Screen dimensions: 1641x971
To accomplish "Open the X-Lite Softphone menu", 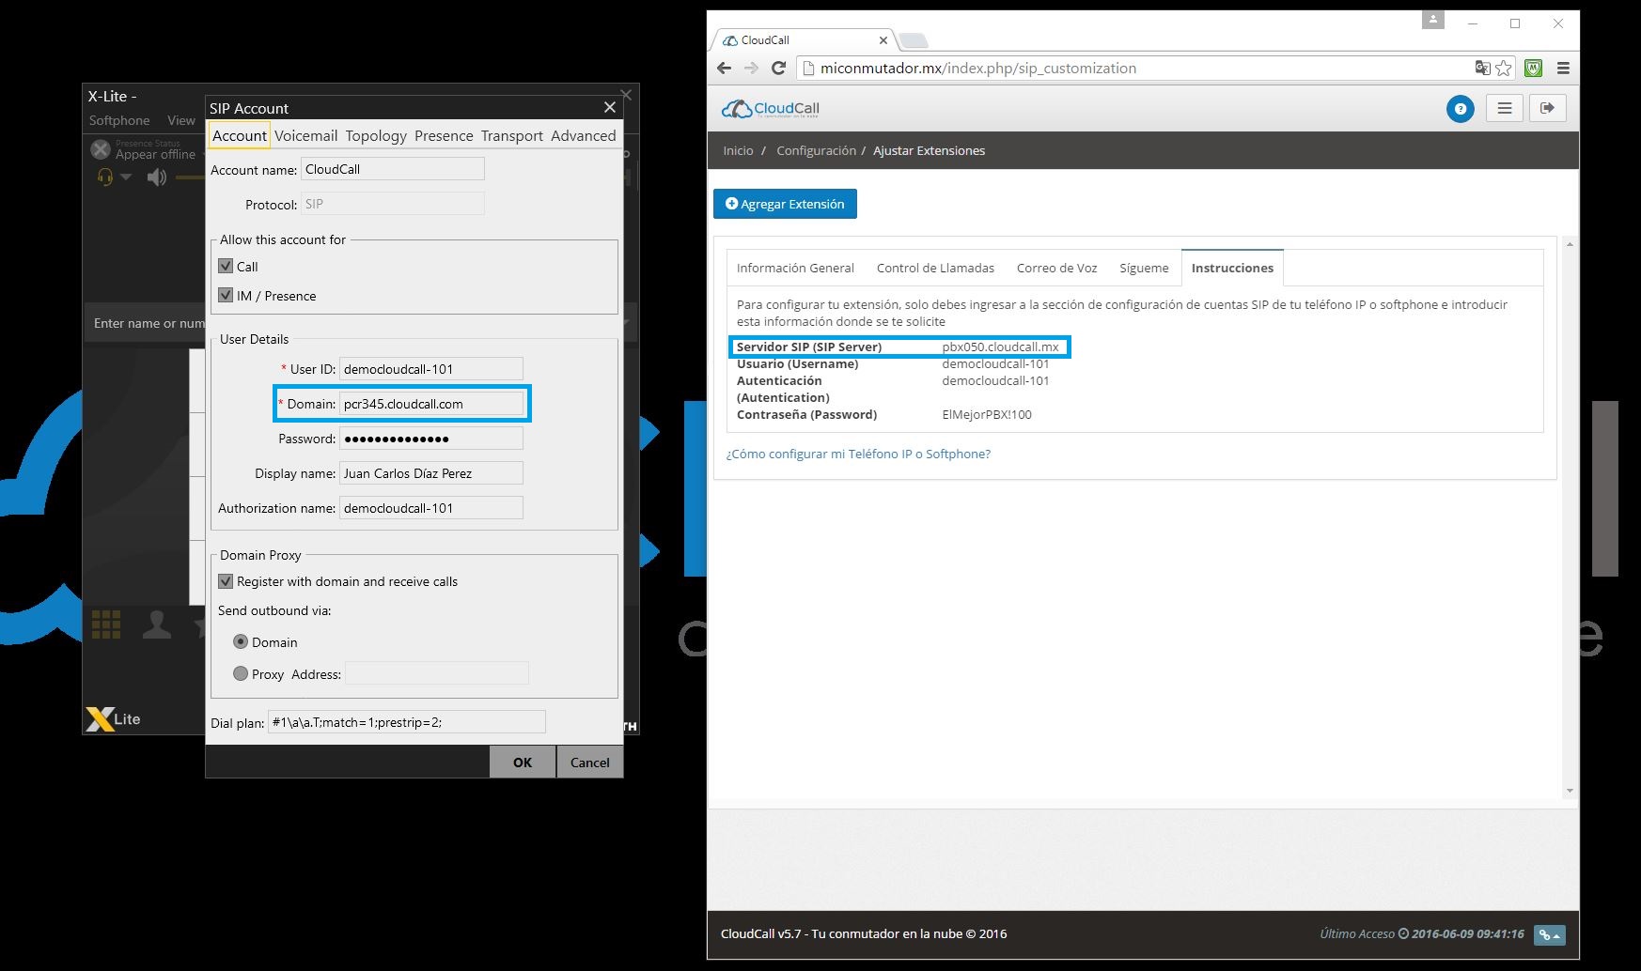I will [x=119, y=120].
